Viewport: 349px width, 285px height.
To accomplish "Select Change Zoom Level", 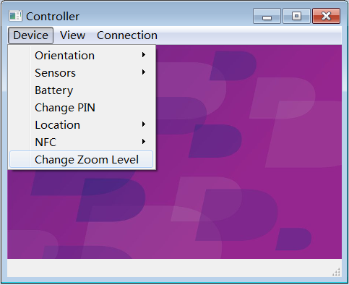I will [81, 159].
